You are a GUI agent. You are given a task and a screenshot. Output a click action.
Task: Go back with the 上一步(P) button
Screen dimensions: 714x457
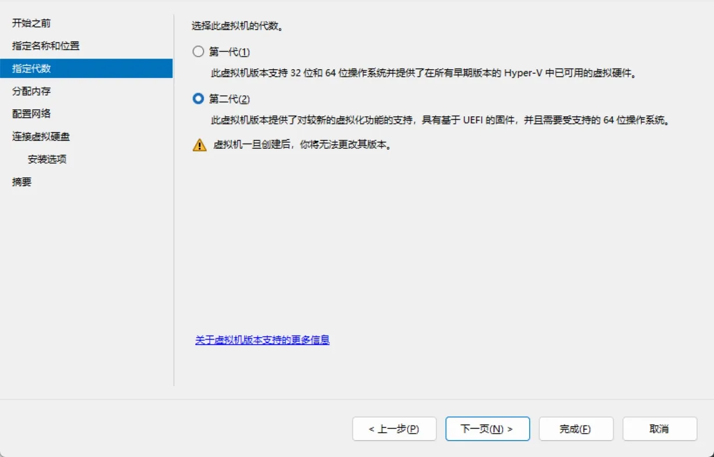[394, 429]
